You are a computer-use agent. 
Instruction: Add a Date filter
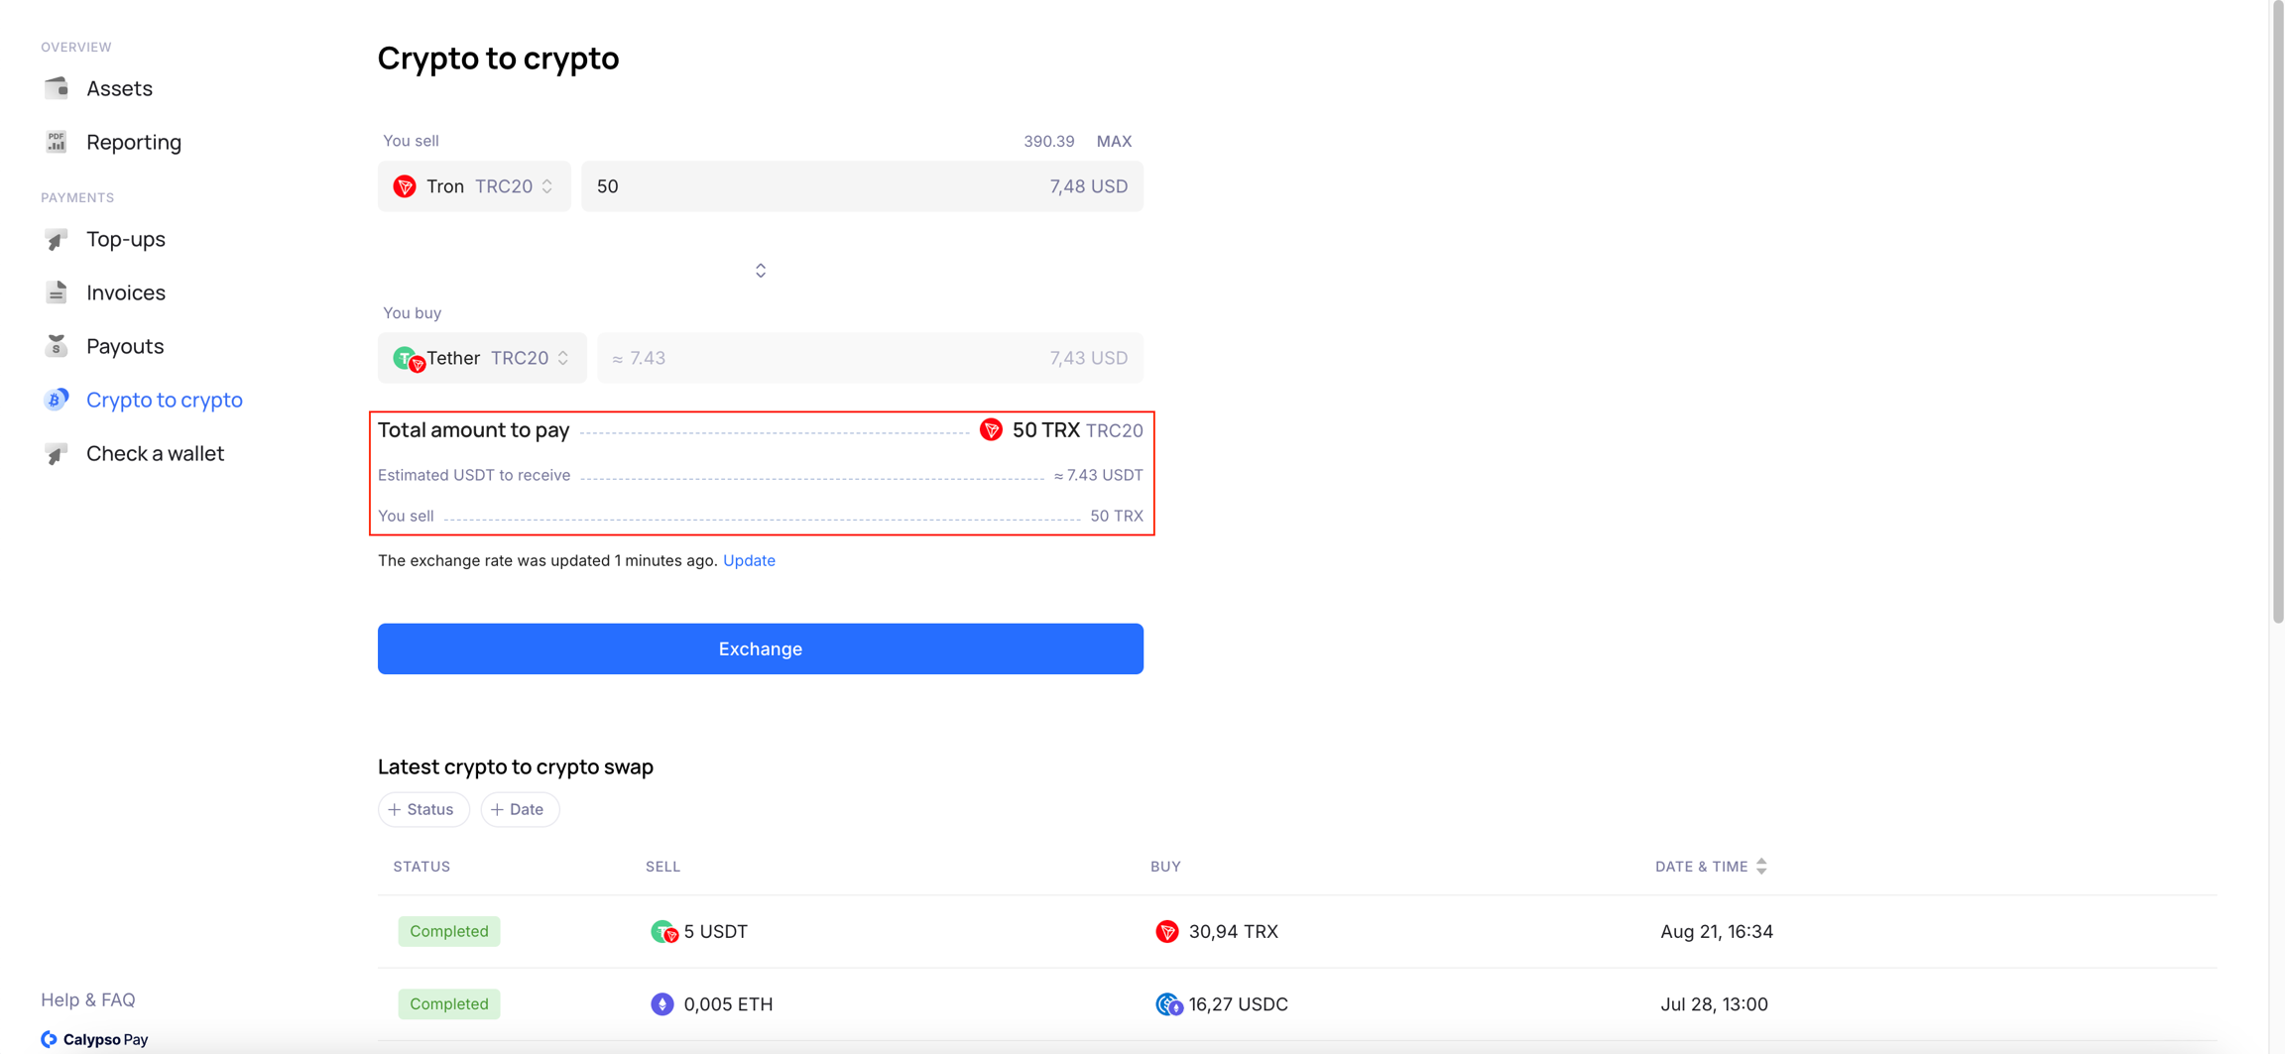(x=519, y=809)
